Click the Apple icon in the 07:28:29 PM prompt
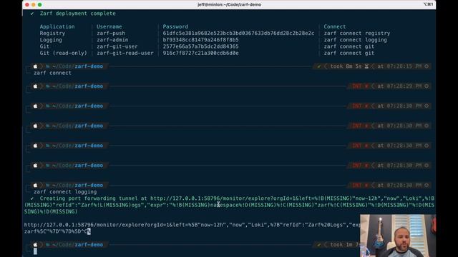The width and height of the screenshot is (458, 257). click(35, 86)
